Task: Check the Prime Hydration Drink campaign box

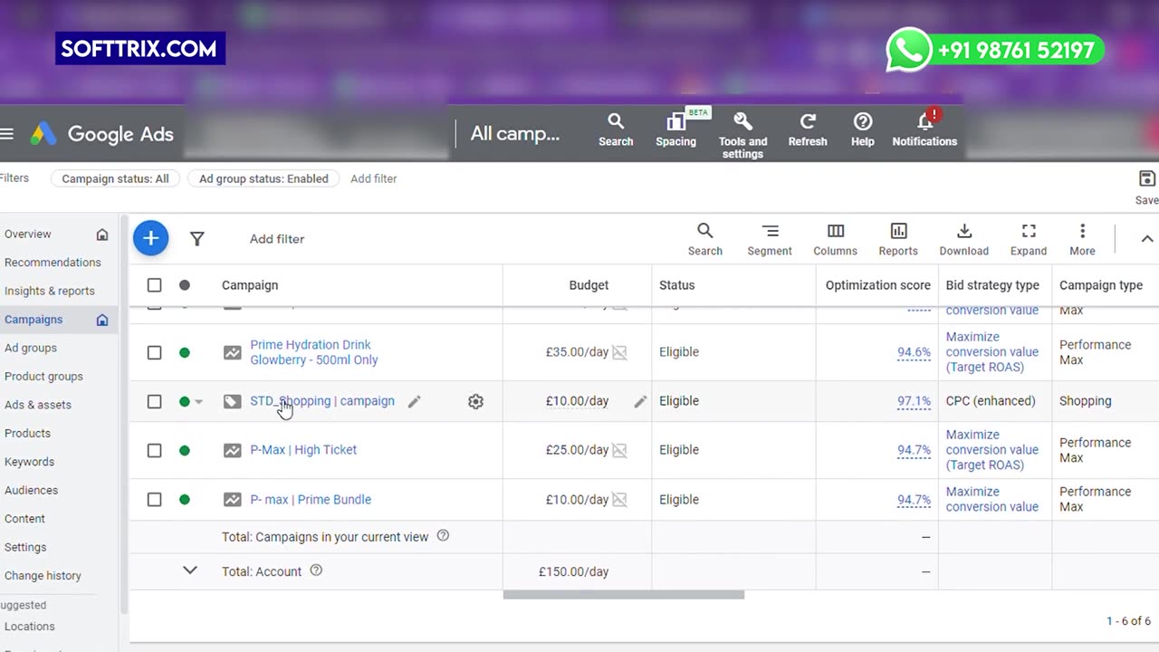Action: pos(154,352)
